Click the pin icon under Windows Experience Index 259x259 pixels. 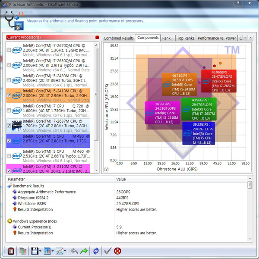click(x=15, y=233)
